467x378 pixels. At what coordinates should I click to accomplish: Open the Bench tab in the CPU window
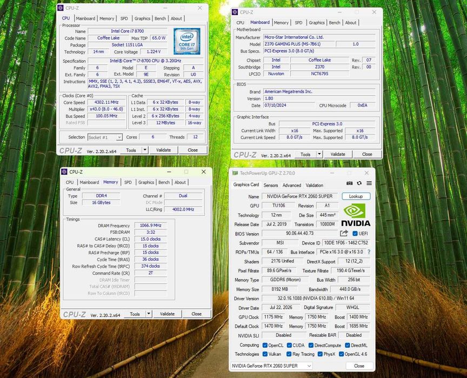[x=160, y=18]
